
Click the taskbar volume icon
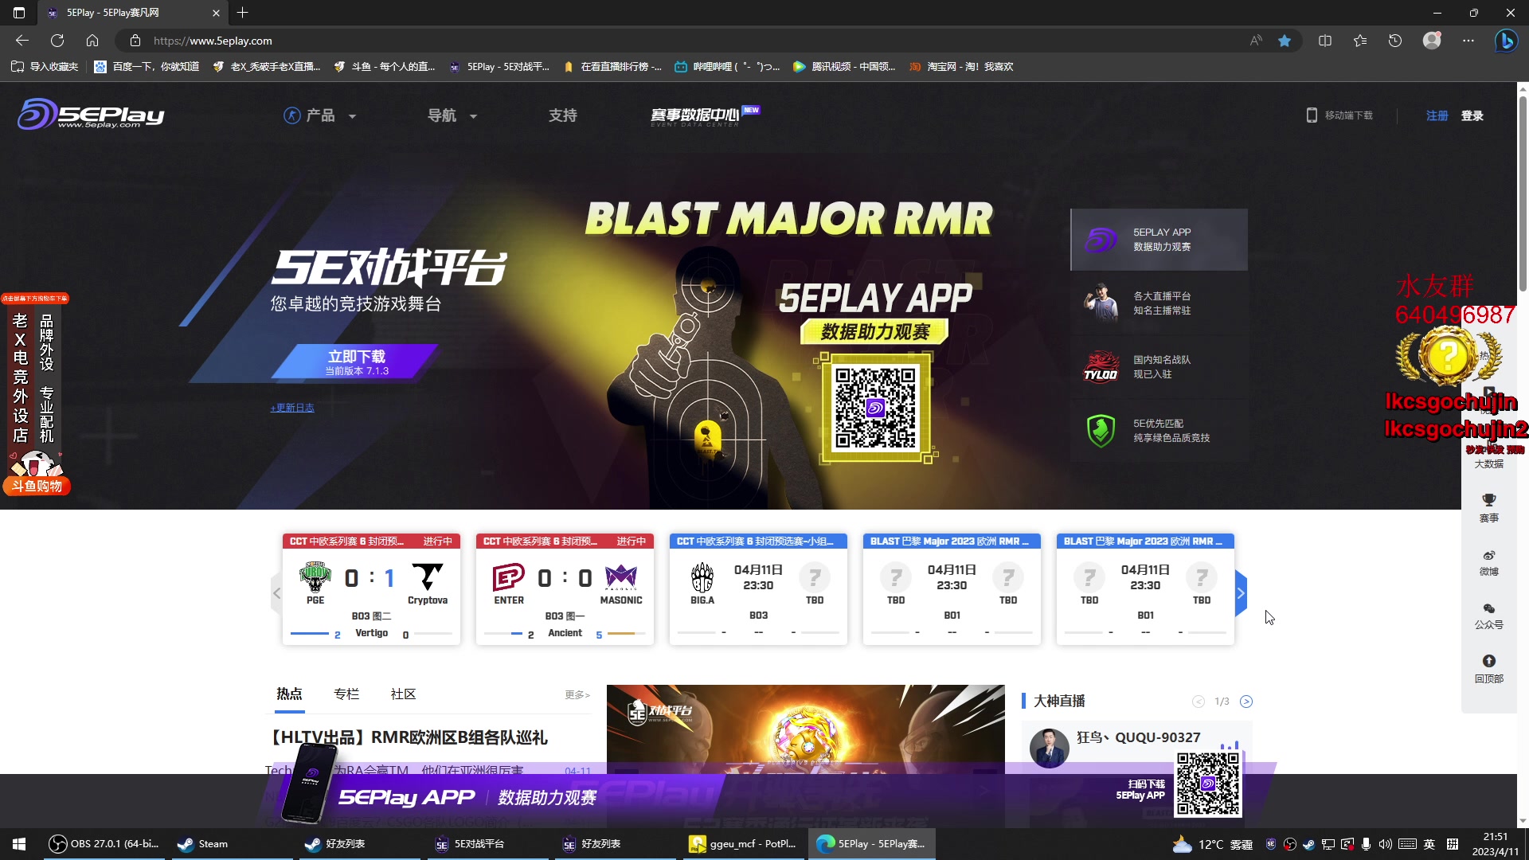click(1386, 844)
